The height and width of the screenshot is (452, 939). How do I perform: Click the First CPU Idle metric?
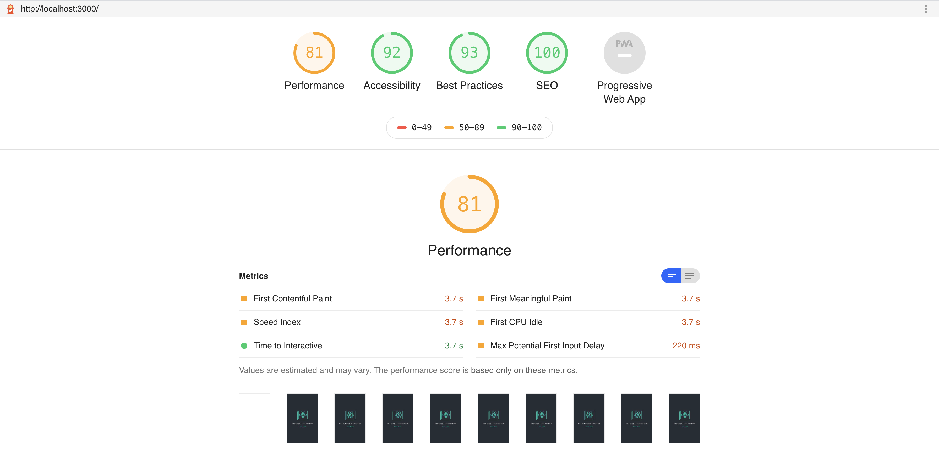pyautogui.click(x=516, y=322)
